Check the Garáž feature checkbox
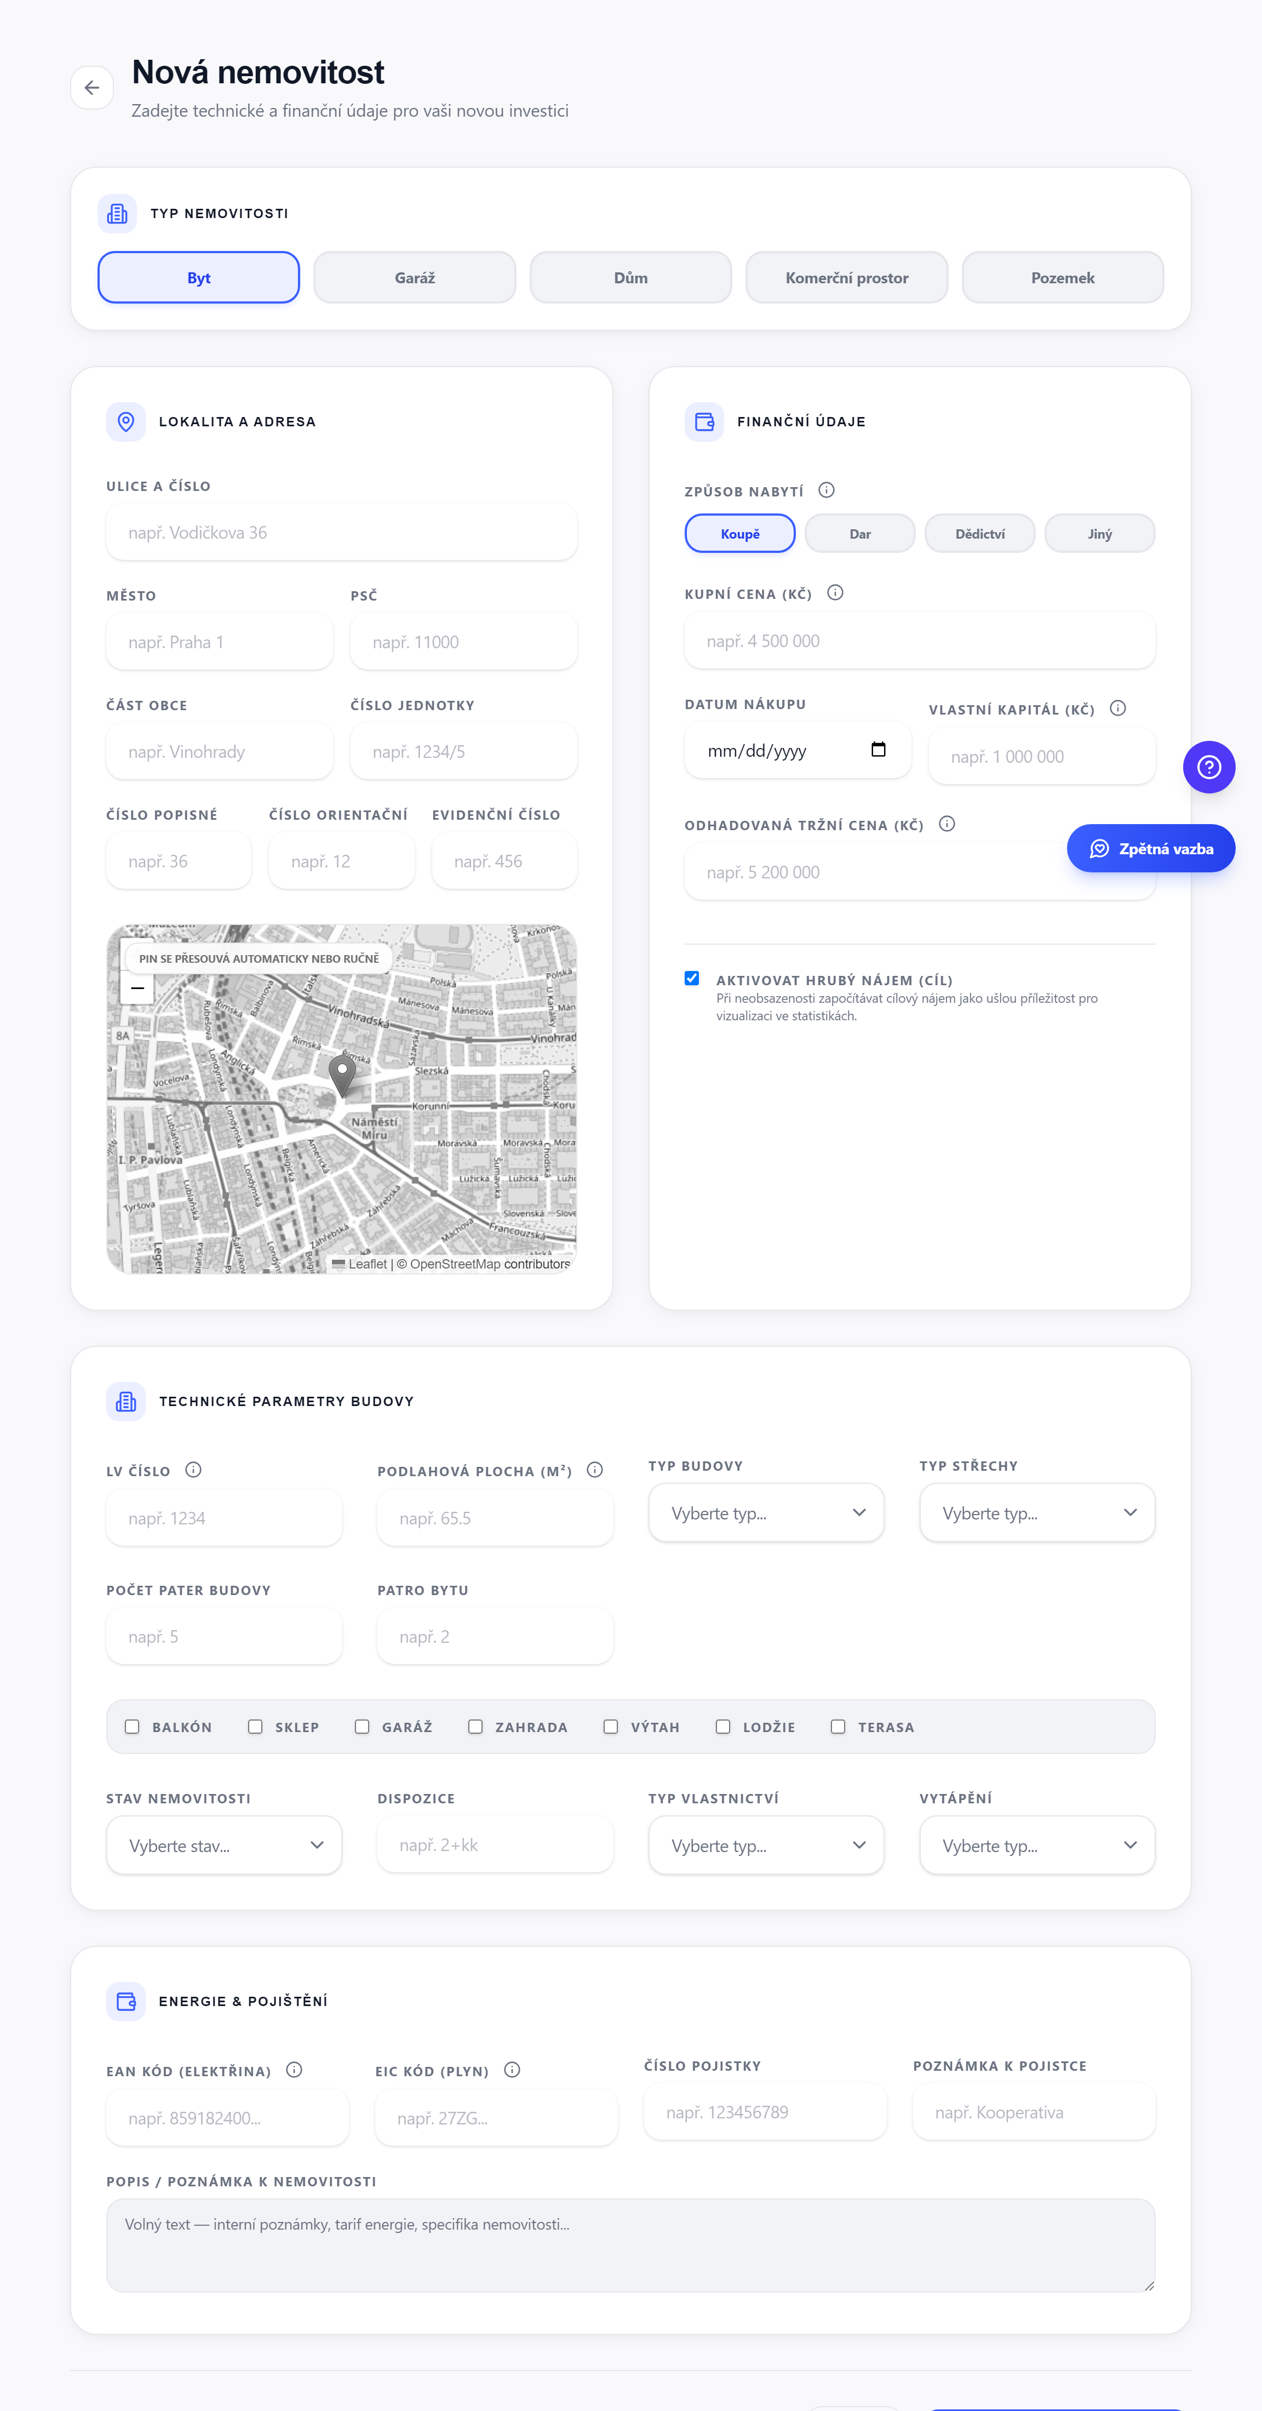This screenshot has height=2411, width=1262. (362, 1727)
